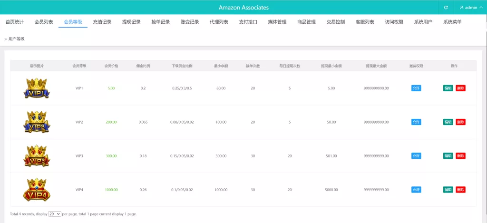Screen dimensions: 487x223
Task: Click the user icon beside admin
Action: click(x=461, y=8)
